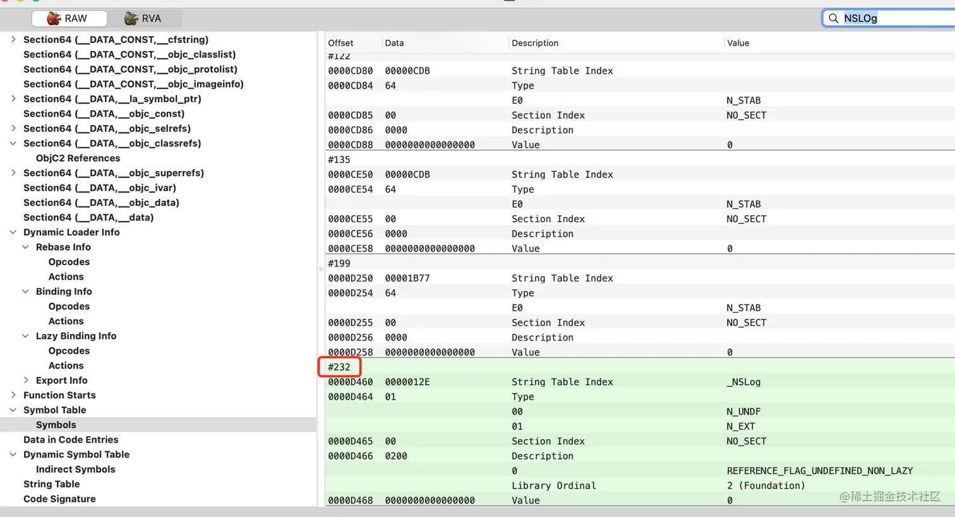Viewport: 955px width, 517px height.
Task: Collapse Binding Info node
Action: click(26, 292)
